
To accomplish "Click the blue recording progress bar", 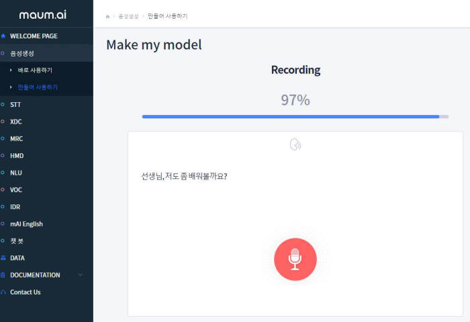I will 295,117.
